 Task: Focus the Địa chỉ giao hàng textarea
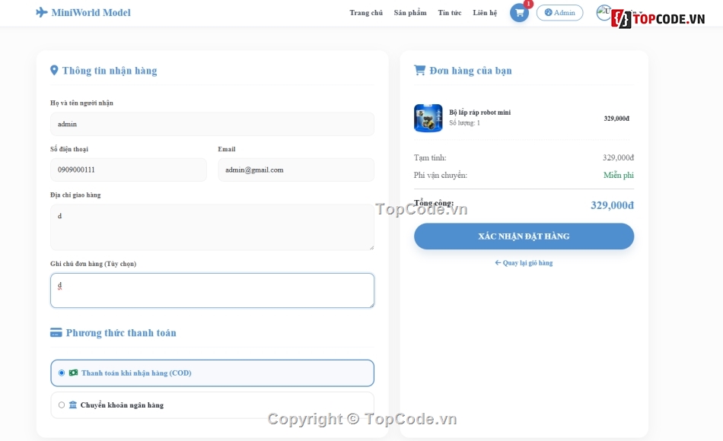point(212,227)
